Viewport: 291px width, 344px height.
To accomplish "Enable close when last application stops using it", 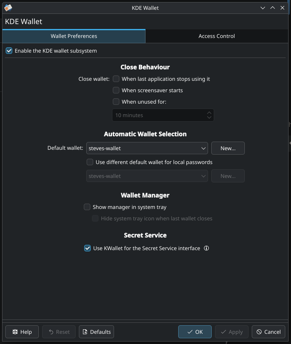I will [116, 79].
